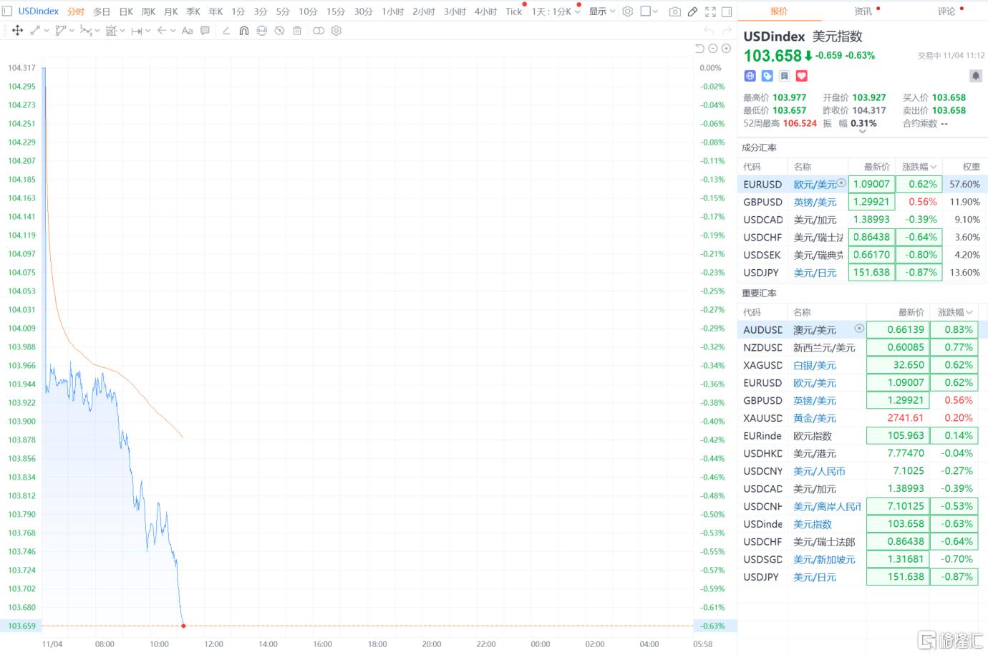Viewport: 988px width, 655px height.
Task: Select the wave pattern drawing tool
Action: (x=86, y=31)
